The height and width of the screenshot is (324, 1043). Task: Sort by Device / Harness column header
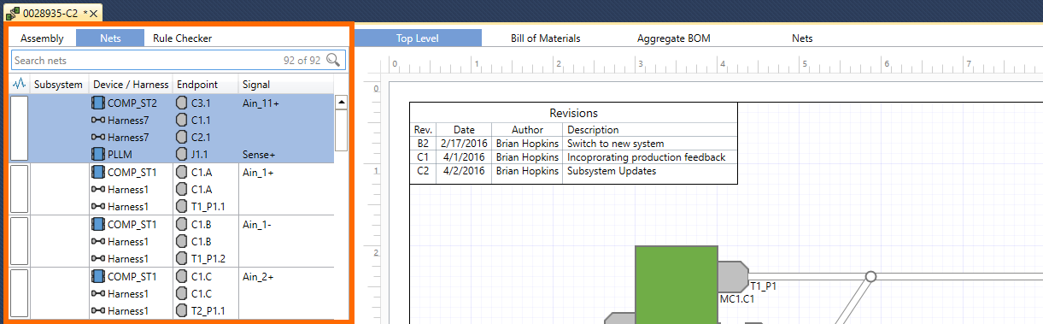click(x=130, y=84)
